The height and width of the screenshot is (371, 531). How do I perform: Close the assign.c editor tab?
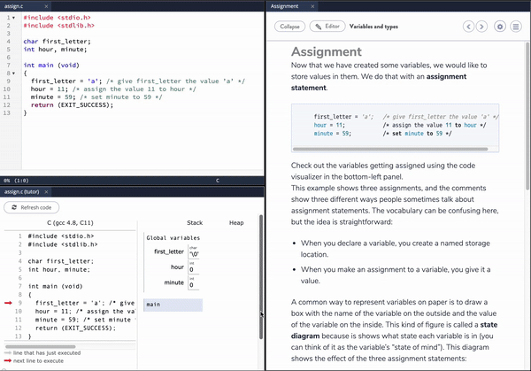[46, 6]
